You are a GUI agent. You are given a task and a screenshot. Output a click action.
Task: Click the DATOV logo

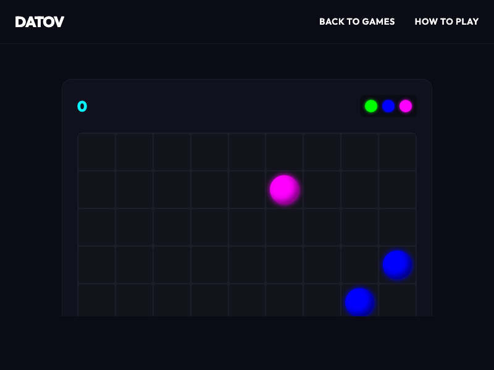(40, 22)
